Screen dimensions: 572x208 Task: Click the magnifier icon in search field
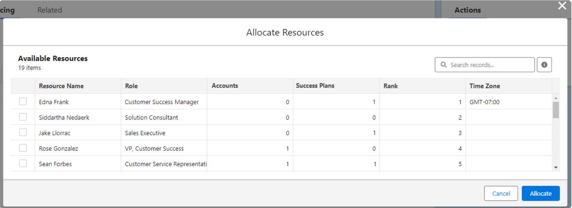[x=444, y=65]
